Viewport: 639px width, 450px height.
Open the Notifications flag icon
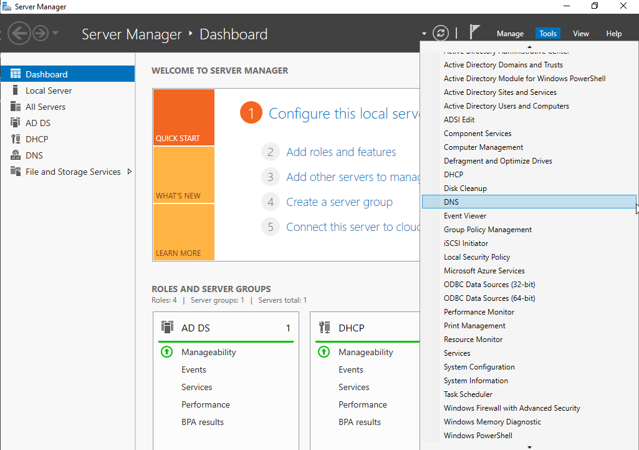pos(474,32)
